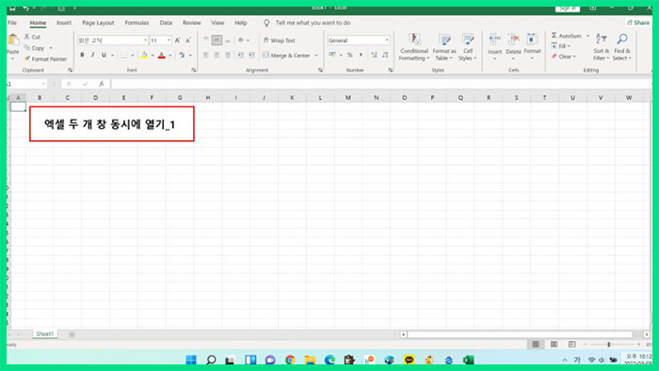Toggle Wrap Text
Viewport: 659px width, 371px height.
point(279,40)
